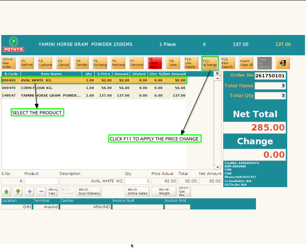Click the blue plus quantity button
Image resolution: width=306 pixels, height=249 pixels.
coord(30,192)
